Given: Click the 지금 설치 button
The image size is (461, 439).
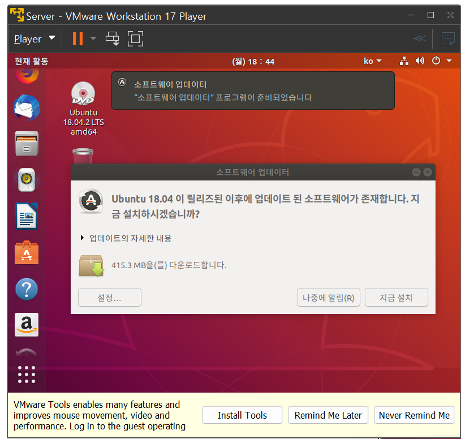Looking at the screenshot, I should (397, 297).
